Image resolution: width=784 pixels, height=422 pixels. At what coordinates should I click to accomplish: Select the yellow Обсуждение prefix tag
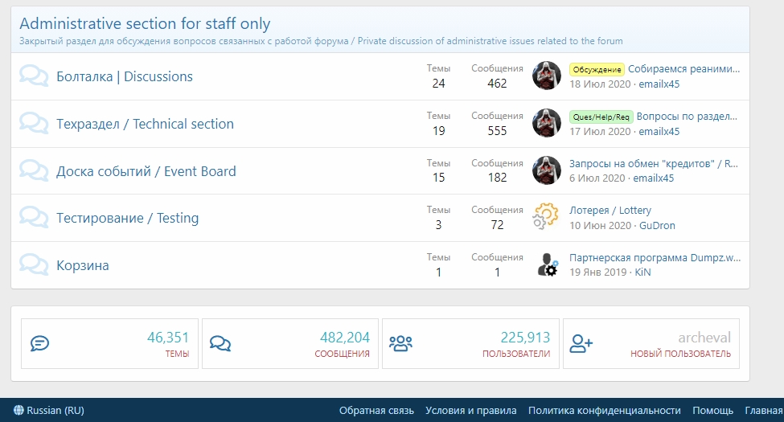tap(597, 69)
